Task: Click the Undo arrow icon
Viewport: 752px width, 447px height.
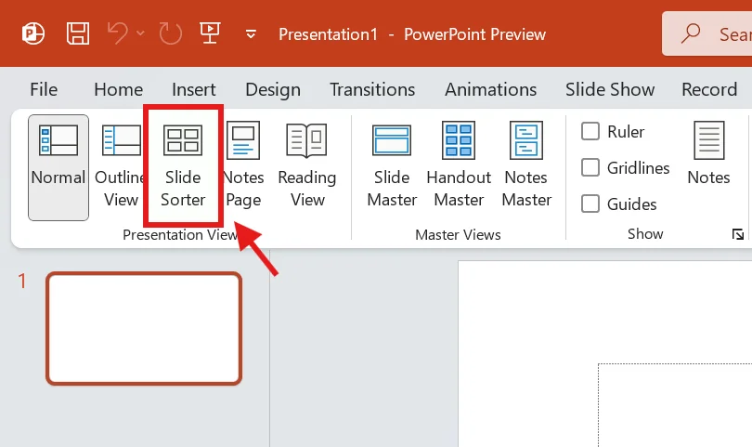Action: click(118, 34)
